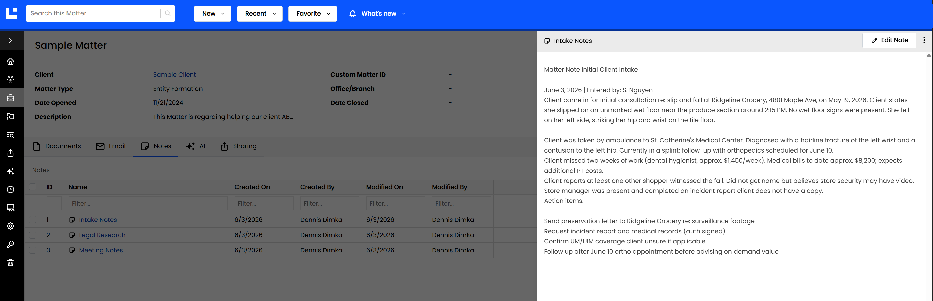Open the trash bin in the sidebar
The height and width of the screenshot is (301, 933).
pos(11,263)
